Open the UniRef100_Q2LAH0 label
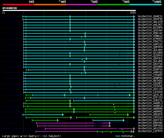 pos(150,50)
